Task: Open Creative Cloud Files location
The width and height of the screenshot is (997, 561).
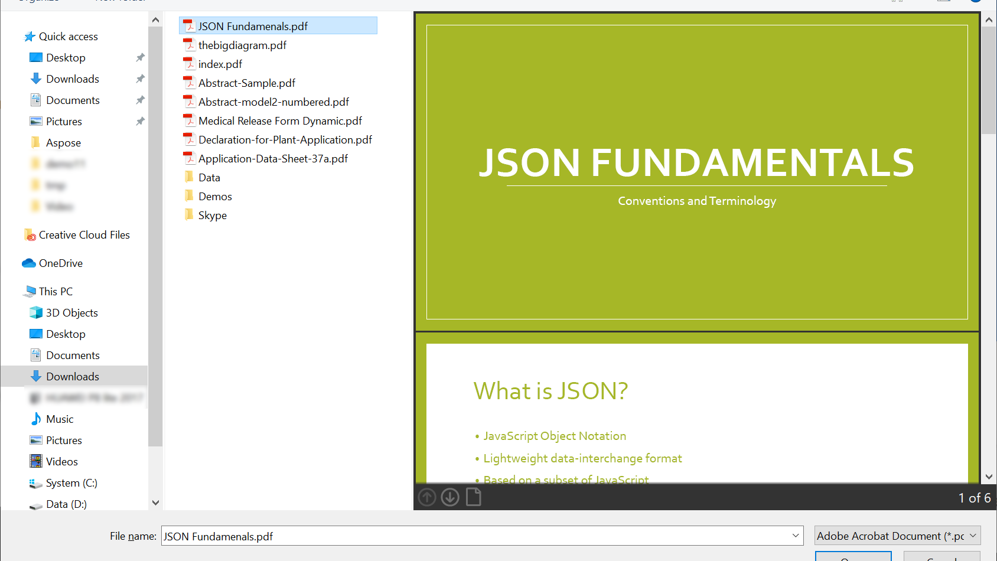Action: tap(84, 235)
